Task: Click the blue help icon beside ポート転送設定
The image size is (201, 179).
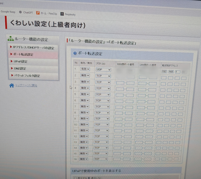Action: click(x=75, y=53)
